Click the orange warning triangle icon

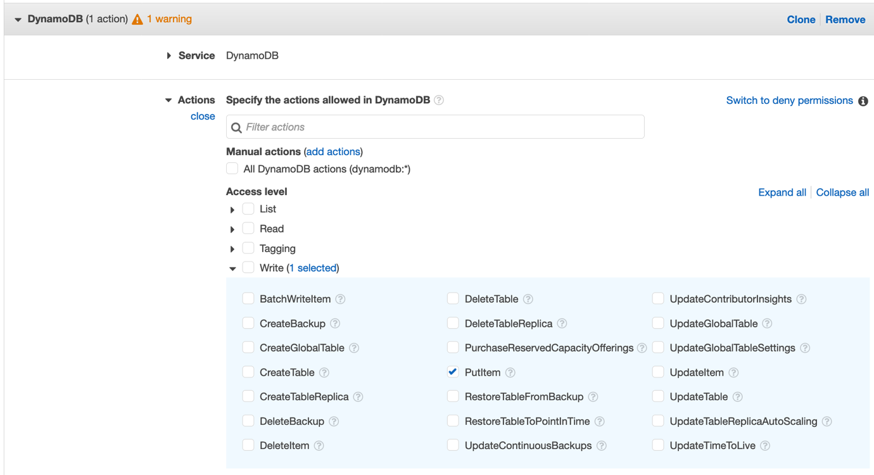tap(137, 20)
